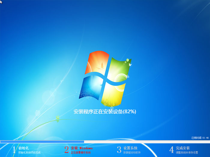Viewport: 210px width, 157px height.
Task: Select the 设置系统 step title
Action: [130, 148]
